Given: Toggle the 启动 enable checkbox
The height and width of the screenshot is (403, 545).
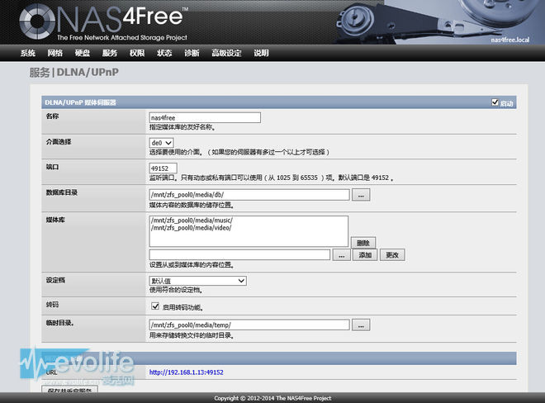Looking at the screenshot, I should (x=495, y=102).
